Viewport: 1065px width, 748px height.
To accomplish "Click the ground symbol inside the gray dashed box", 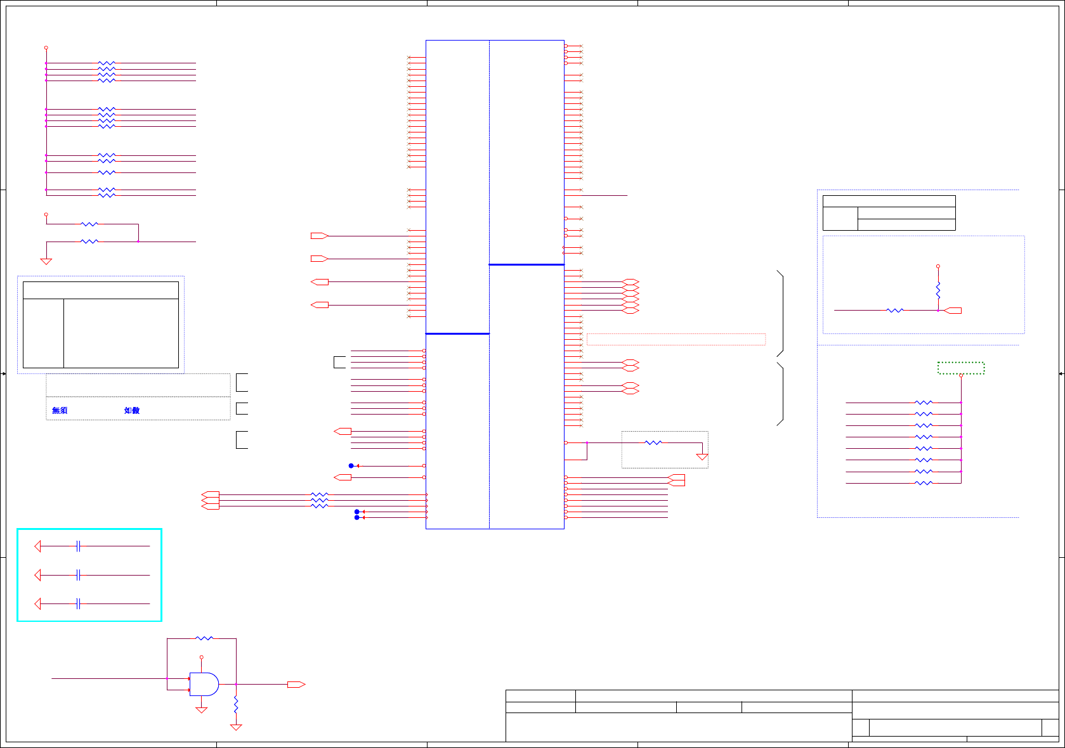I will 702,456.
